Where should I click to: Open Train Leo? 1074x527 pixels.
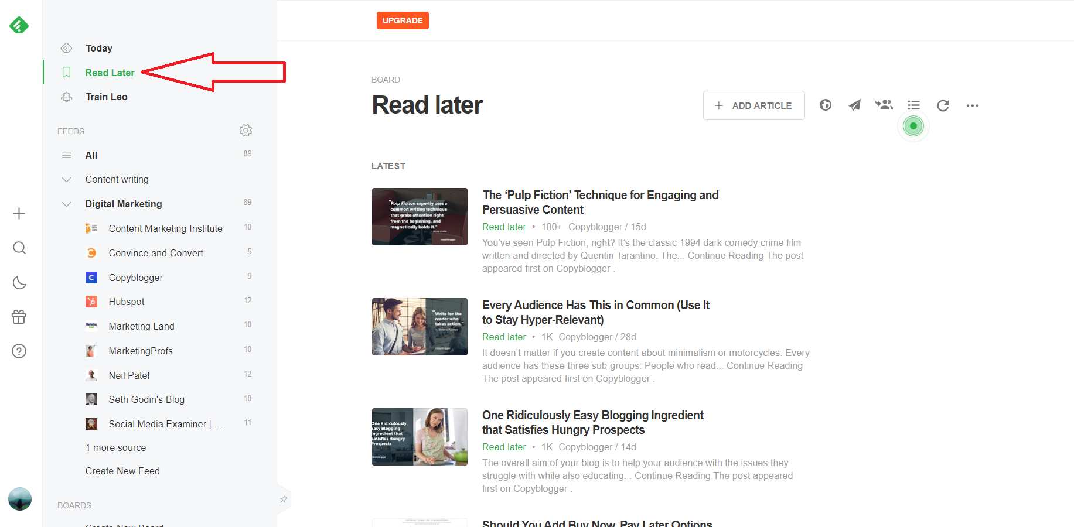pyautogui.click(x=106, y=97)
